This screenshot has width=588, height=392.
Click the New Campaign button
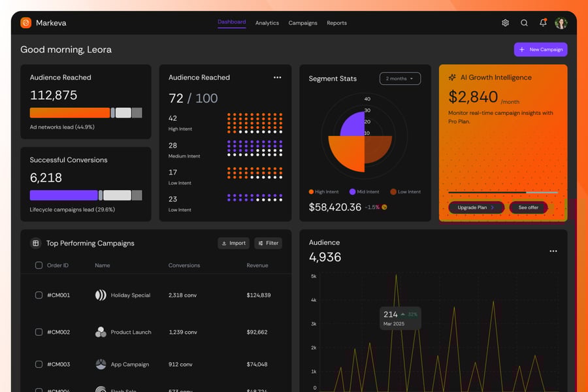click(x=540, y=50)
